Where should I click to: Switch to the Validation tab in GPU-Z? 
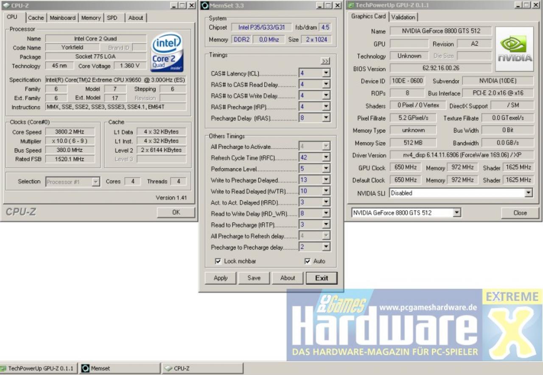403,17
